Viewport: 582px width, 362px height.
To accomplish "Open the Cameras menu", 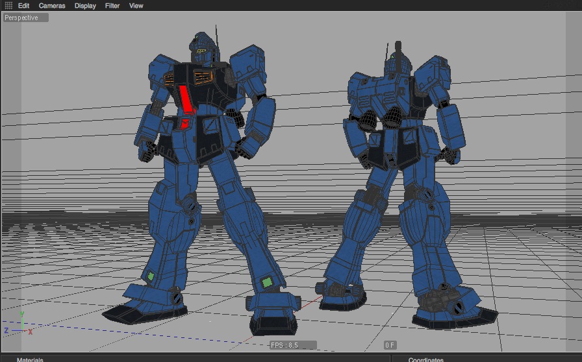I will pos(52,6).
